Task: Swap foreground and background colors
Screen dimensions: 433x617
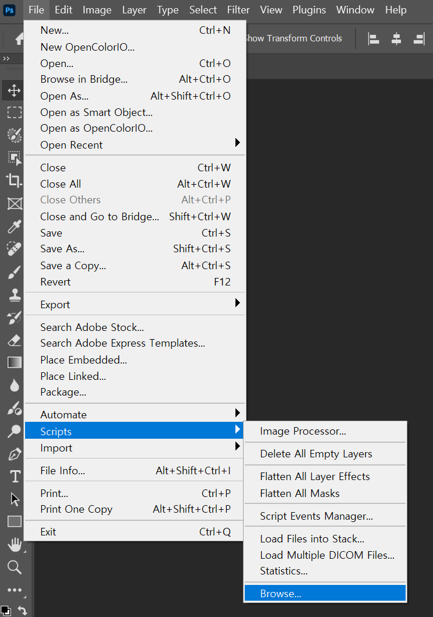Action: point(22,611)
